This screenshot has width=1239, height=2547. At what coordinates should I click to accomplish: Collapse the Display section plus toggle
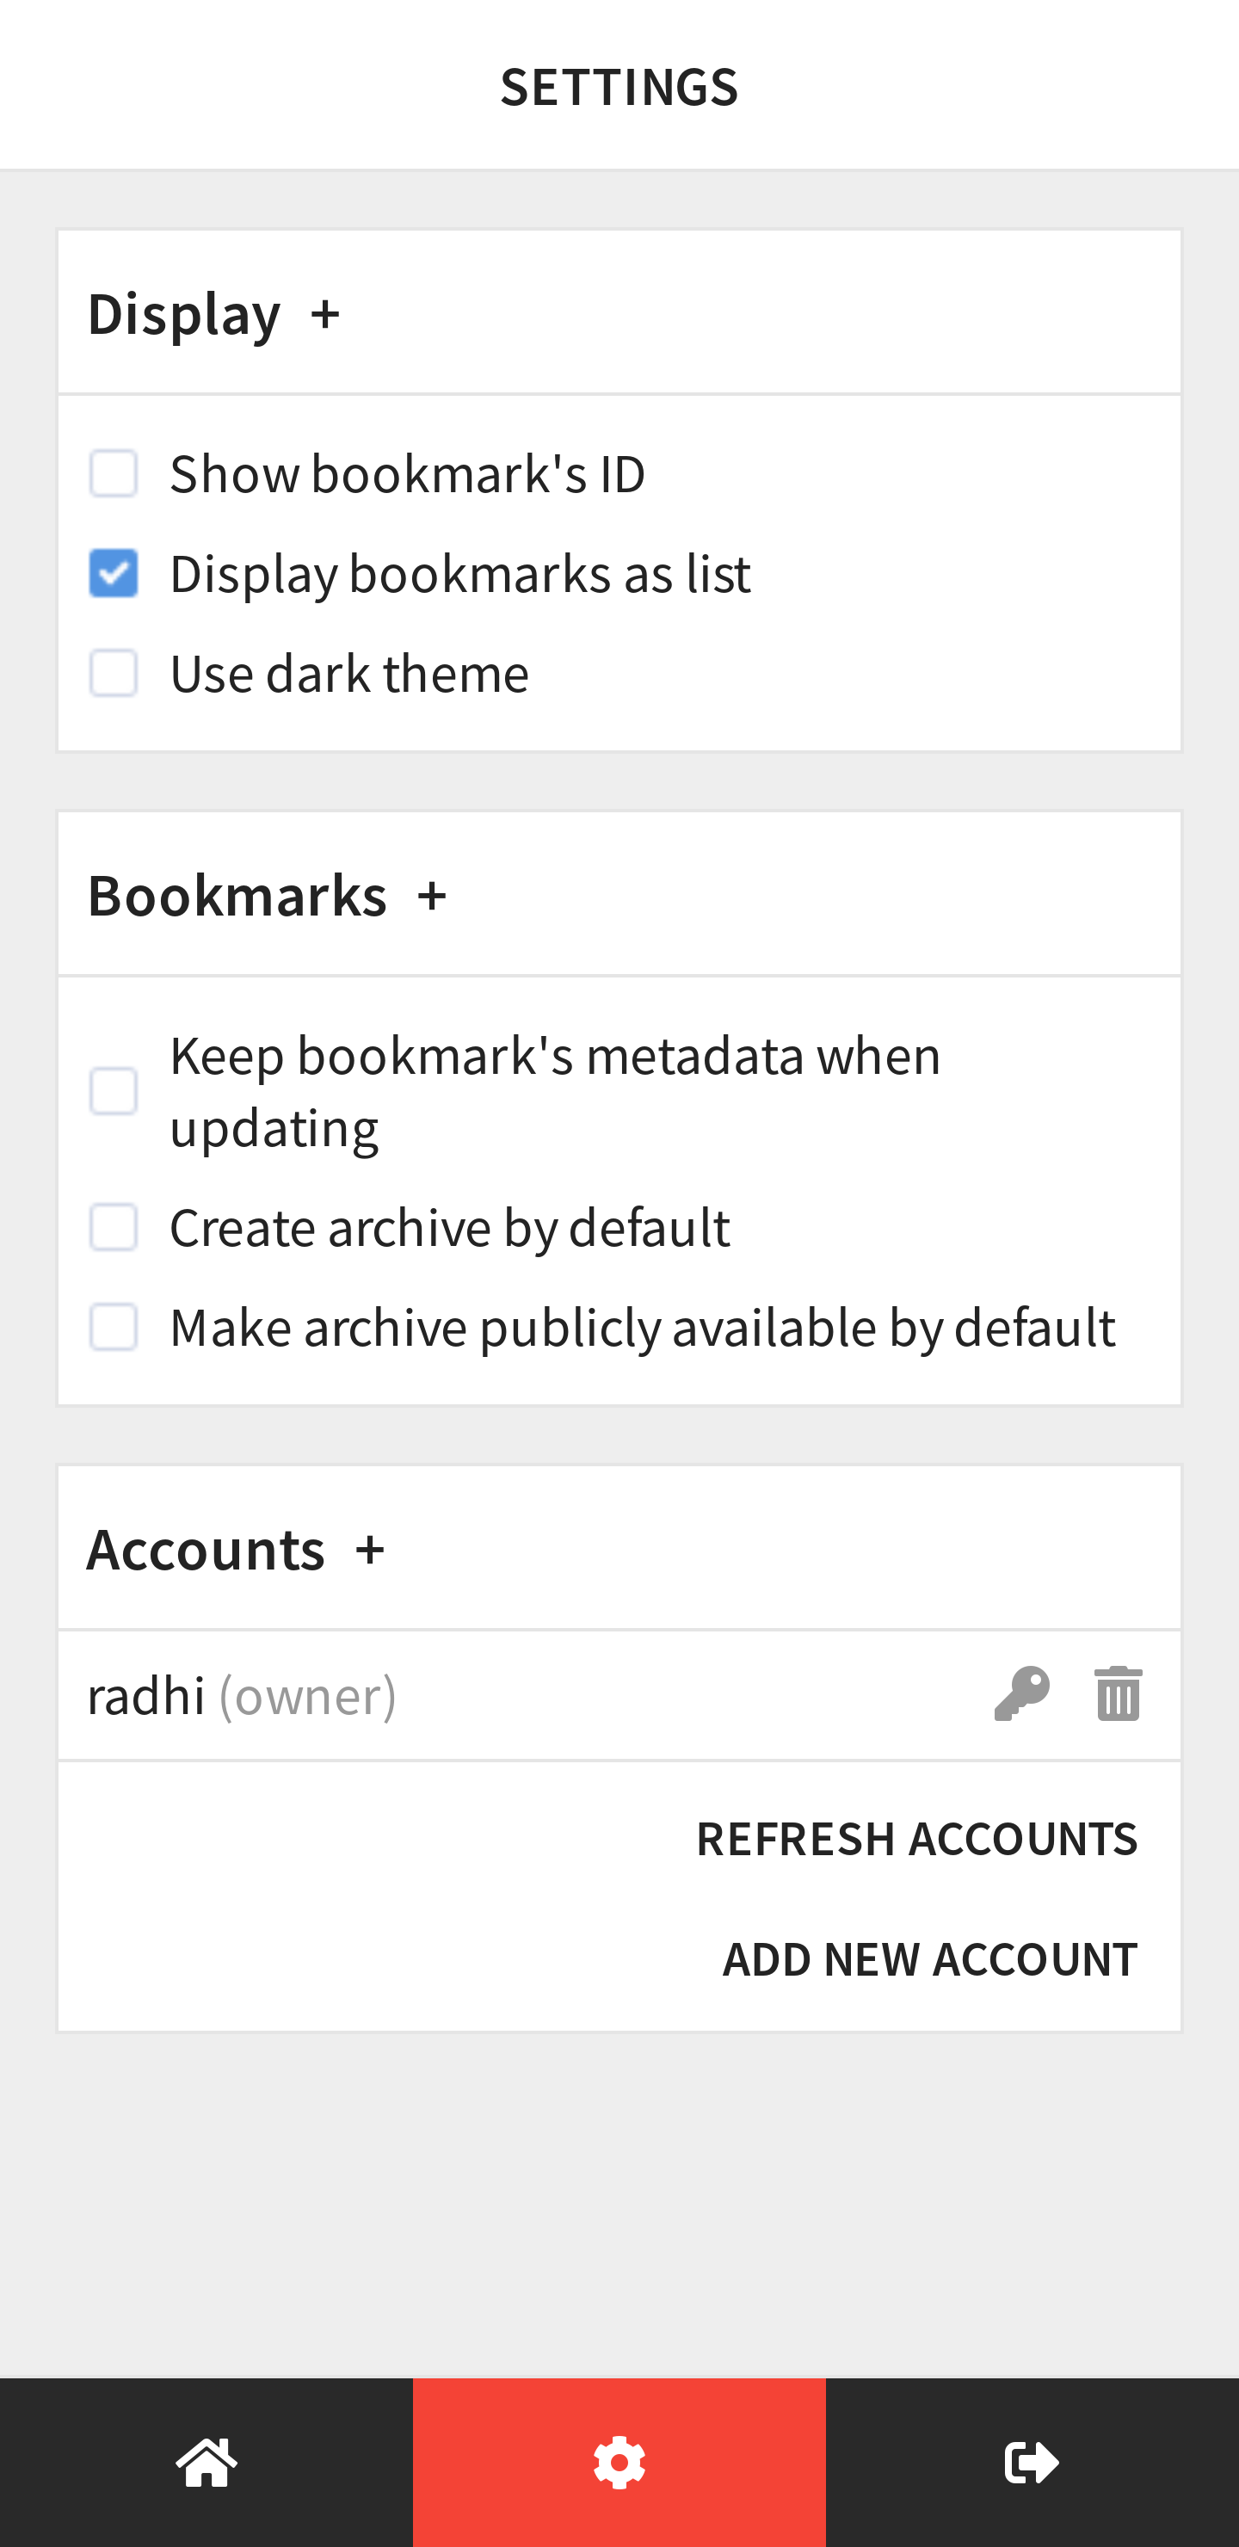[x=325, y=316]
